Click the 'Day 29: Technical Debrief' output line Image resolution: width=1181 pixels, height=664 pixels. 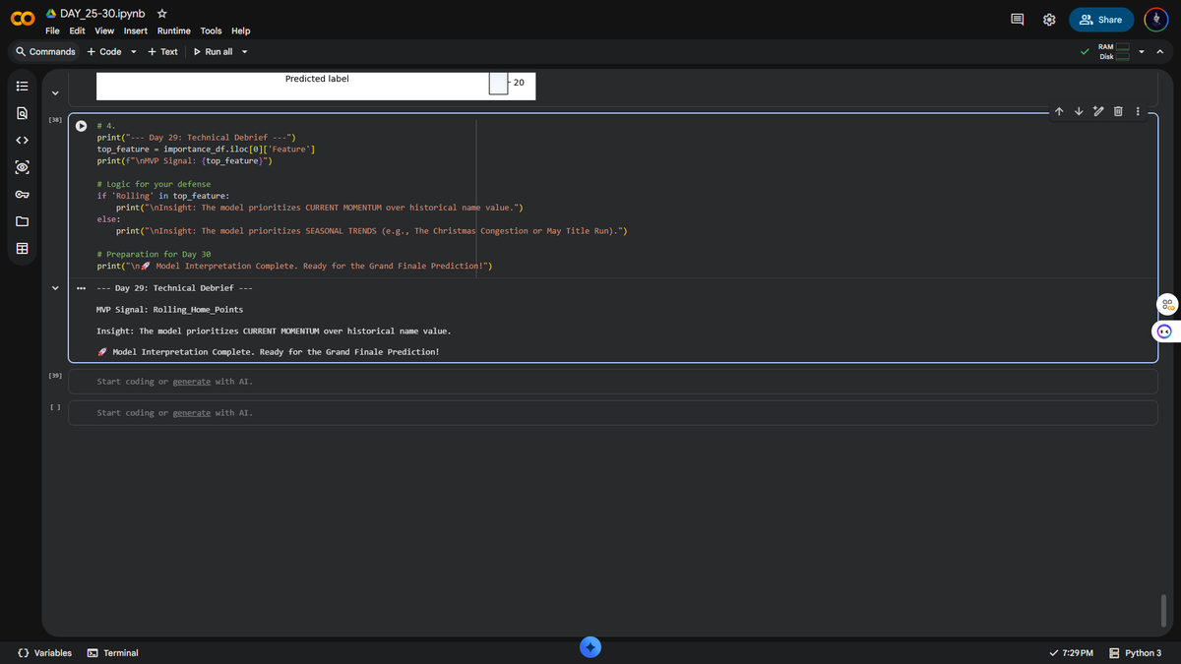click(175, 288)
